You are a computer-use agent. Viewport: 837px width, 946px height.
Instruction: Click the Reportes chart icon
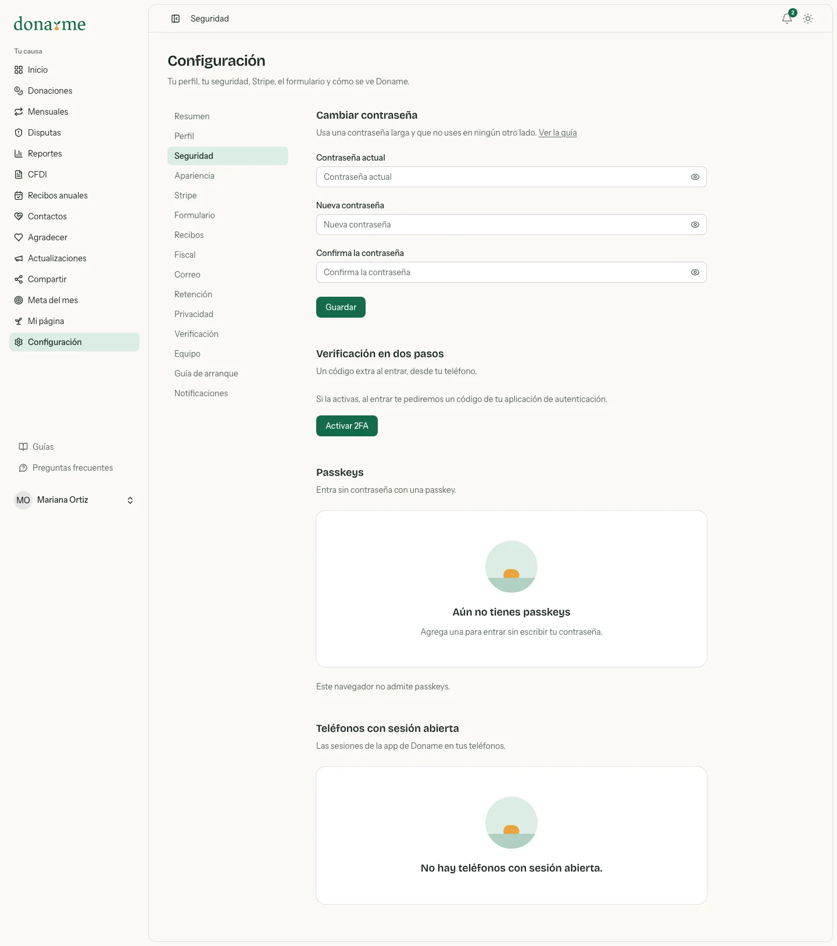(19, 154)
